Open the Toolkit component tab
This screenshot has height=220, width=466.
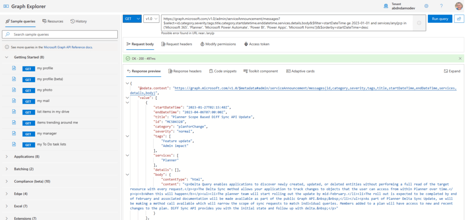pyautogui.click(x=261, y=71)
